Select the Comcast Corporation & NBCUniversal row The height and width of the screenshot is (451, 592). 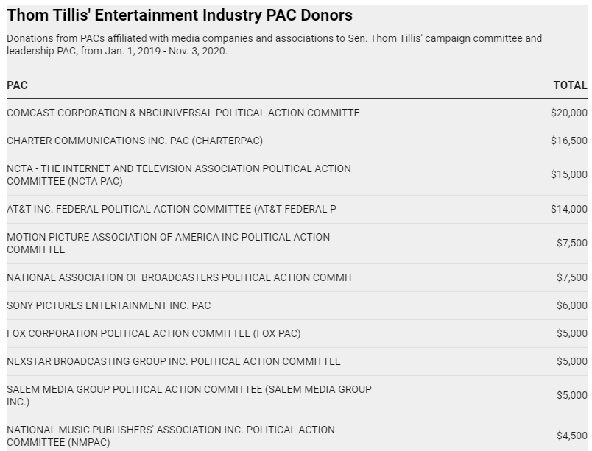point(183,113)
